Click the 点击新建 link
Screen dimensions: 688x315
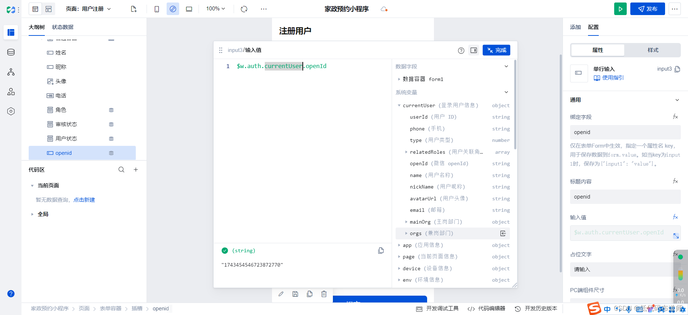[84, 200]
